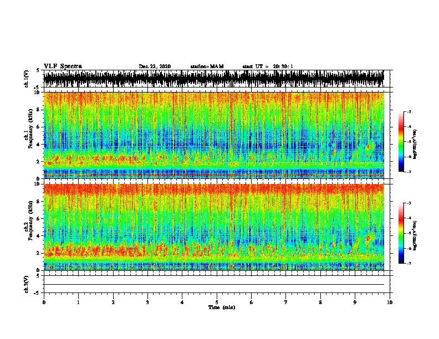
Task: Click the flat ch.3 trace line
Action: (213, 285)
